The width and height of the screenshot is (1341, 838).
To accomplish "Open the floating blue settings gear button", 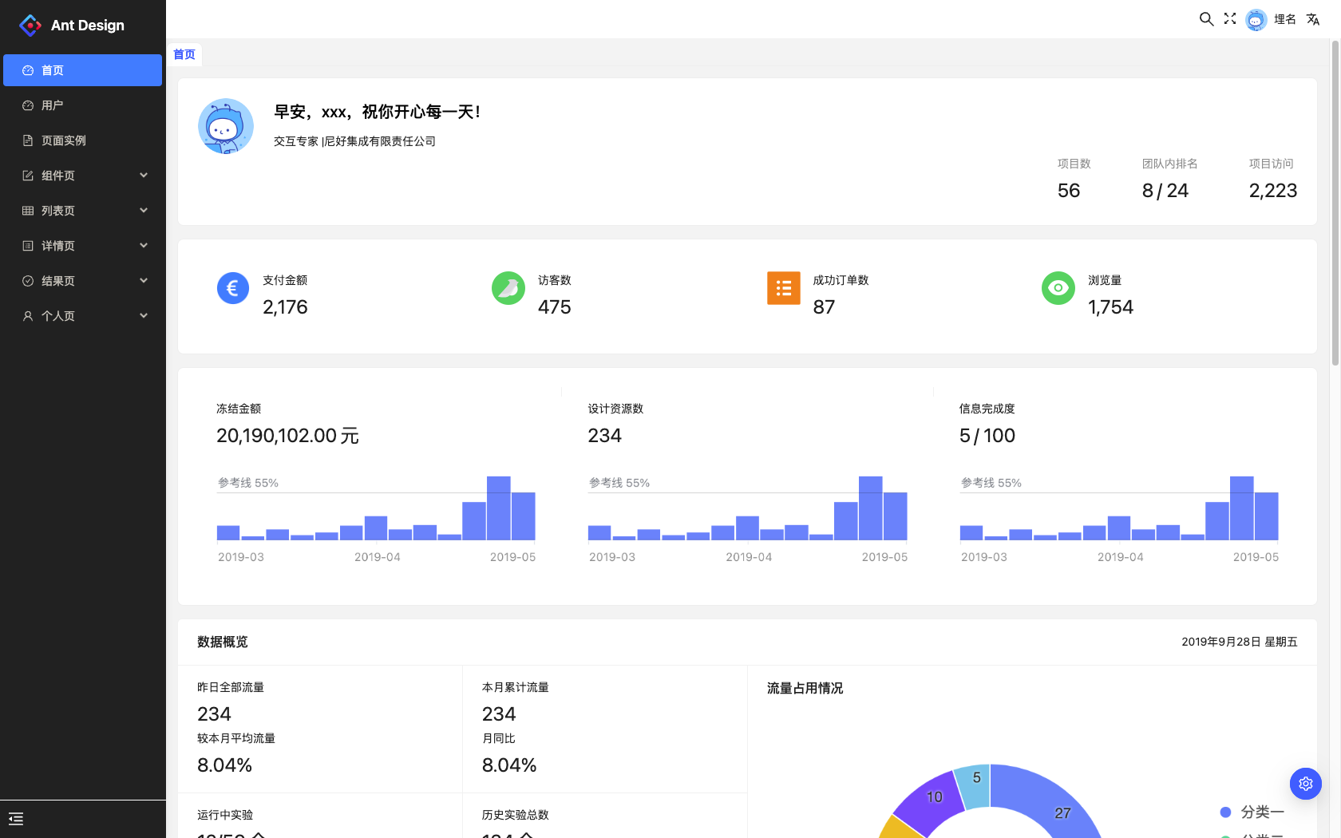I will coord(1306,784).
